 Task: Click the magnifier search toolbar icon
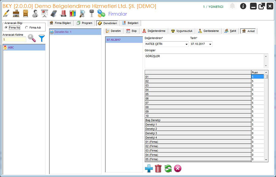(x=82, y=14)
